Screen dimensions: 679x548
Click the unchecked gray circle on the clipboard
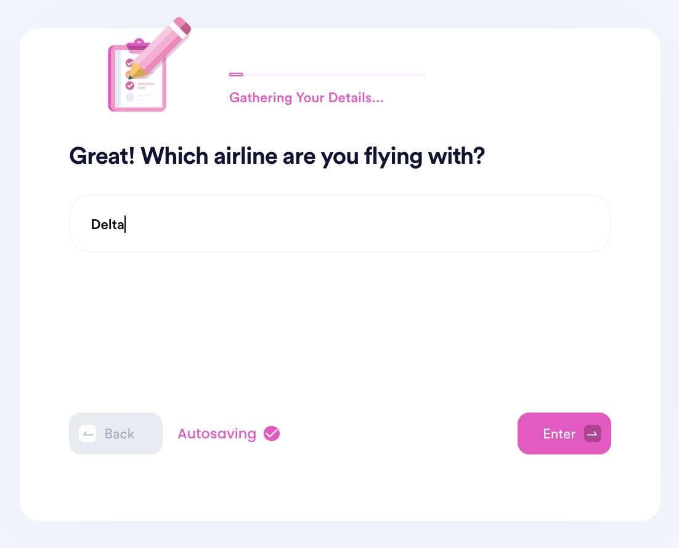point(130,97)
